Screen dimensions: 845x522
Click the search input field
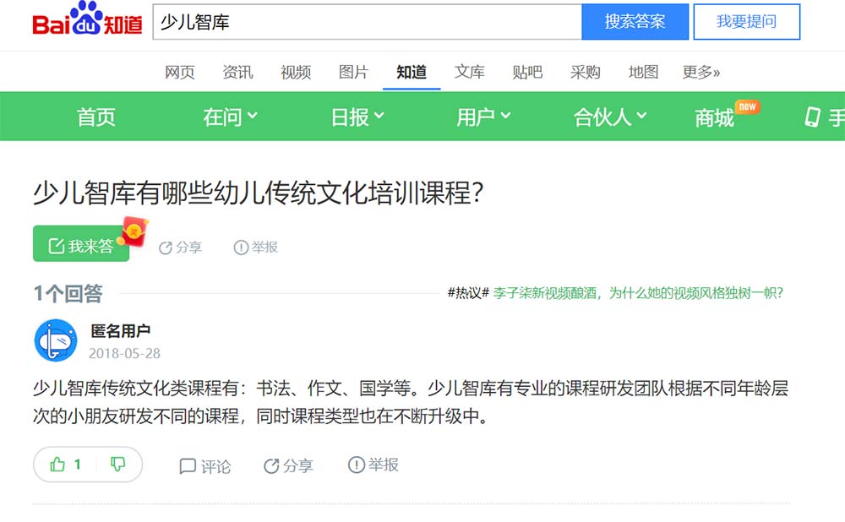click(x=367, y=22)
